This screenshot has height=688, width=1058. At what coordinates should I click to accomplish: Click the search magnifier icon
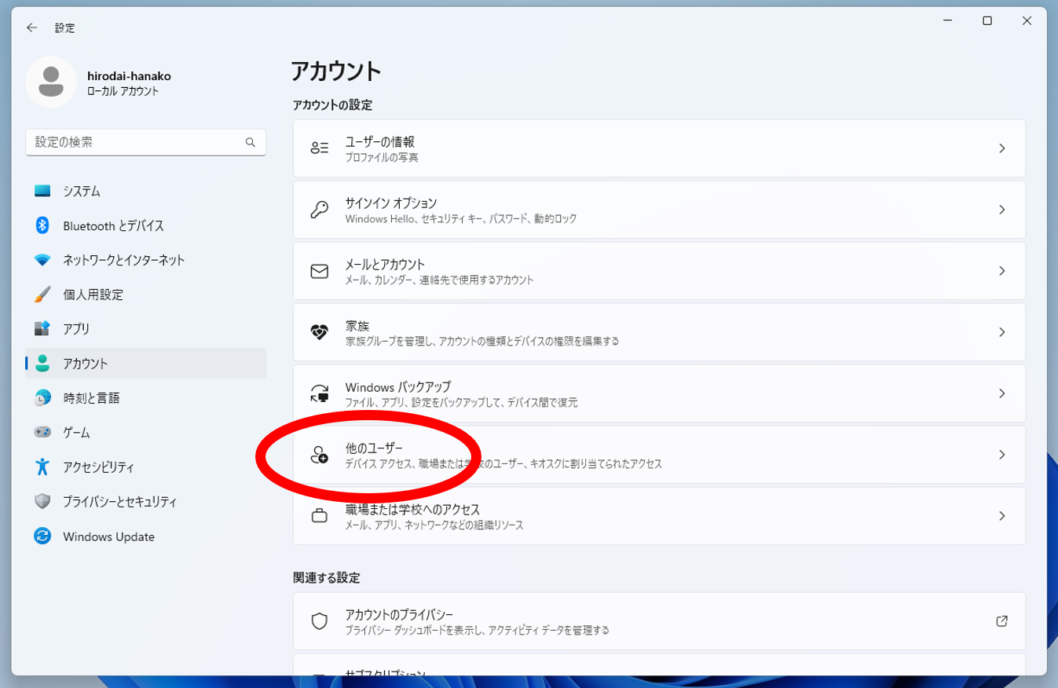(250, 142)
